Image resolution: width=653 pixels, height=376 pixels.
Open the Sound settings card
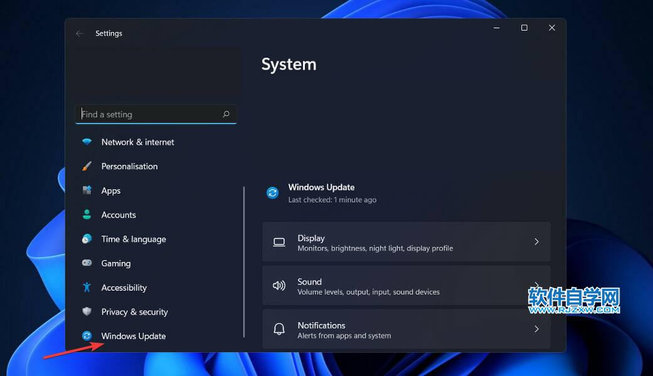coord(406,285)
